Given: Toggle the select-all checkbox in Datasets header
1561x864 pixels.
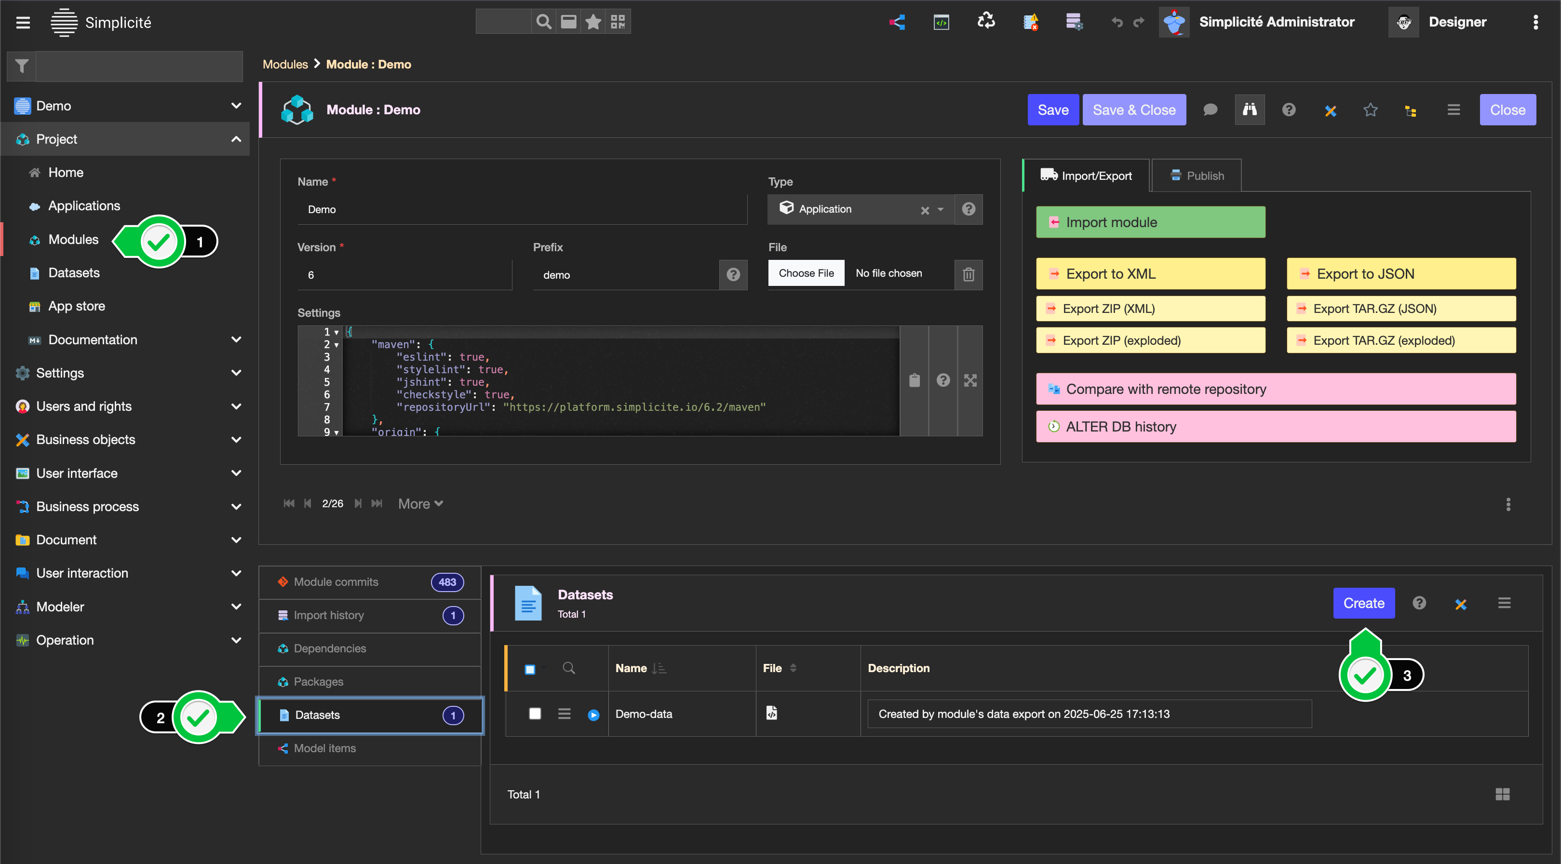Looking at the screenshot, I should tap(530, 669).
